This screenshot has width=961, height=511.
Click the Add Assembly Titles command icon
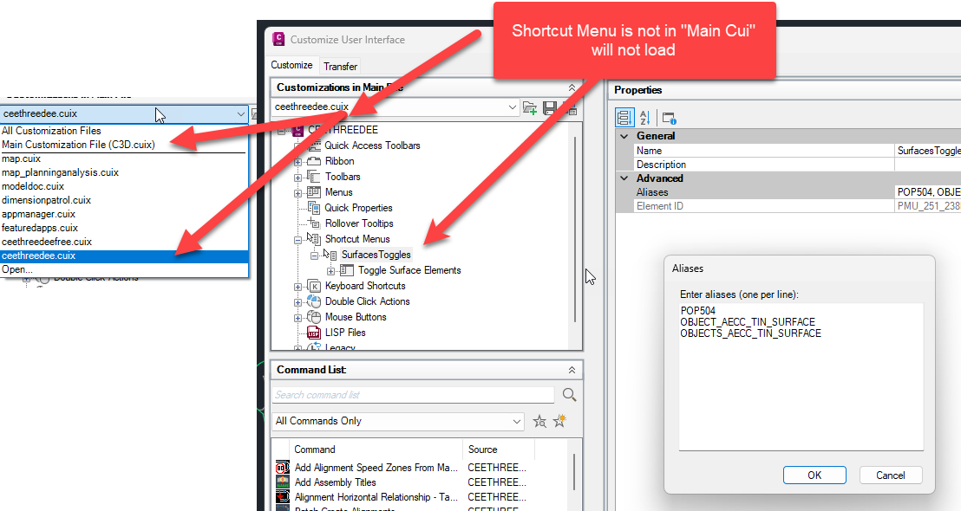[283, 482]
